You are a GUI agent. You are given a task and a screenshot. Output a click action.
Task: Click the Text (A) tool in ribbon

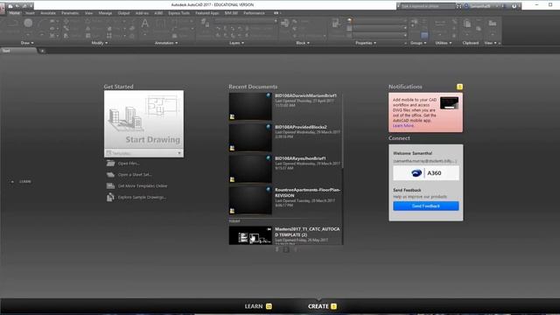[x=145, y=24]
